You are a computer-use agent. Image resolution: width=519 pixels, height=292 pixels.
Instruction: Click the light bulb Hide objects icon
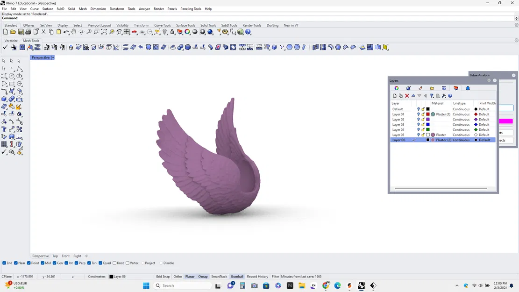click(165, 32)
